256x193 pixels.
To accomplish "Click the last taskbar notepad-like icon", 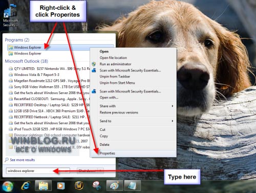I will [133, 186].
